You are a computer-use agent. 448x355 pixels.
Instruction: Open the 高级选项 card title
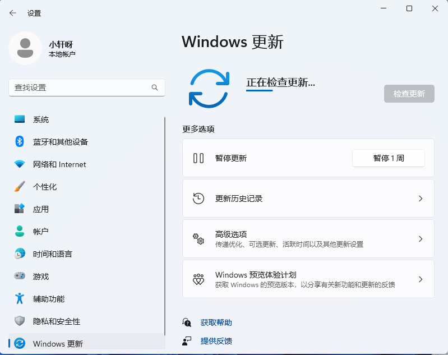point(231,234)
